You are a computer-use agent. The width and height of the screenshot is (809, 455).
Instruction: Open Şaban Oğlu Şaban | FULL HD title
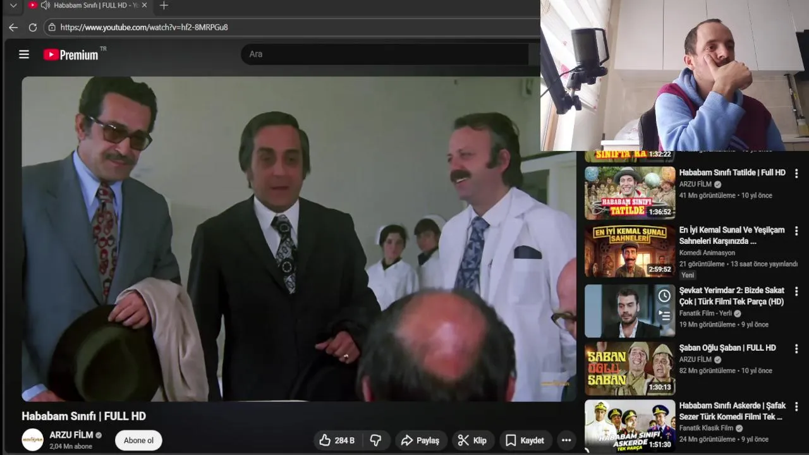click(727, 348)
